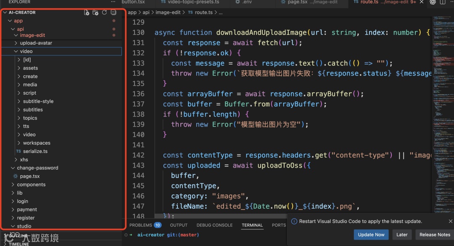Click the ai-creator terminal prompt line
Image resolution: width=454 pixels, height=246 pixels.
pos(168,235)
